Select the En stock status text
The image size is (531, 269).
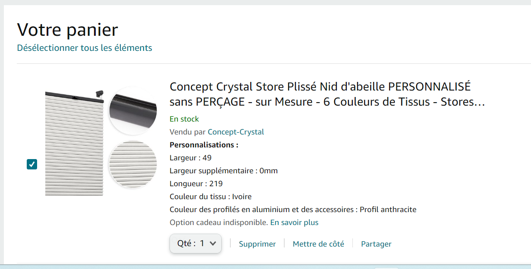(x=184, y=119)
